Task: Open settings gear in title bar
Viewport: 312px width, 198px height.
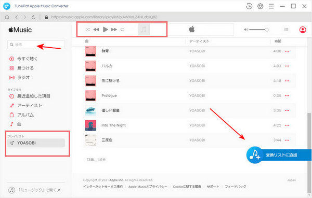Action: coord(261,6)
